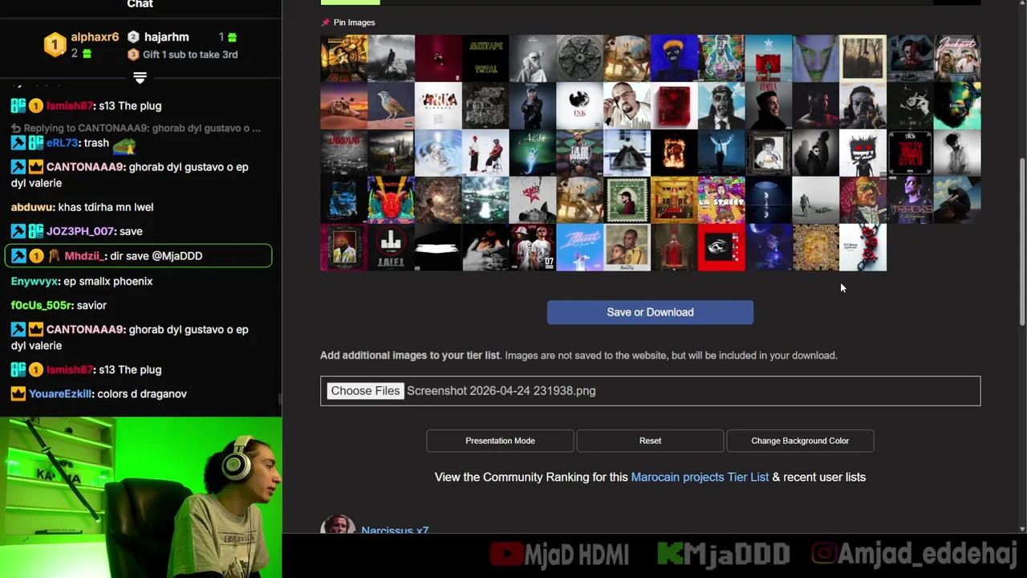Click the blue arrow badge beside JOZ3PH_007
1027x578 pixels.
click(18, 231)
